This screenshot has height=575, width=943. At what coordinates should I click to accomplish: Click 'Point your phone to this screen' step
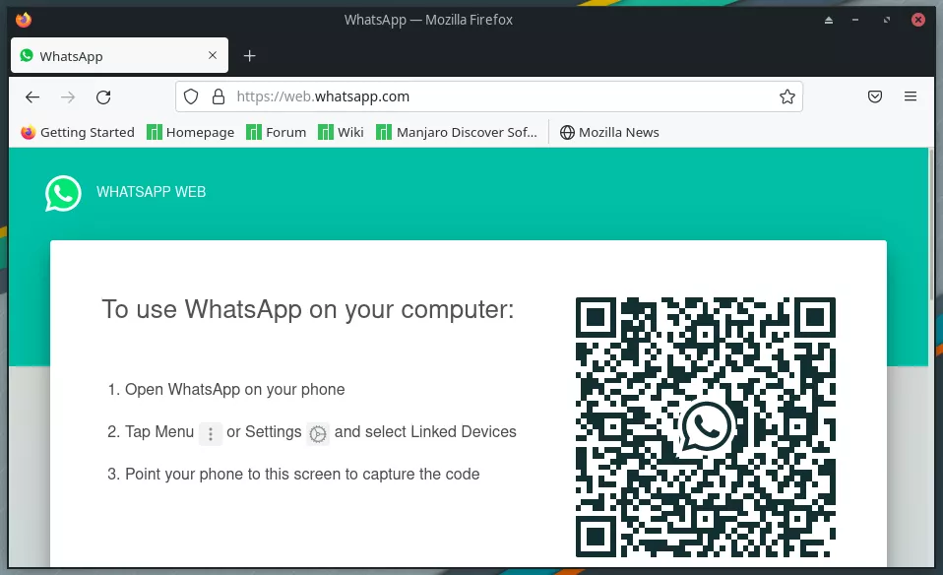302,475
